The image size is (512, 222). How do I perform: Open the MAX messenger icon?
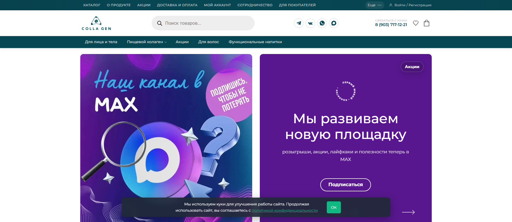334,23
